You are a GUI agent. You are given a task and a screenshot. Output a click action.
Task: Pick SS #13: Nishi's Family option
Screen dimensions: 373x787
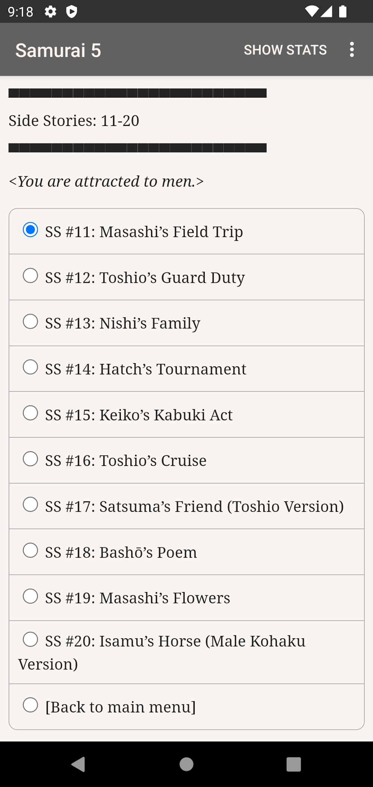point(186,323)
